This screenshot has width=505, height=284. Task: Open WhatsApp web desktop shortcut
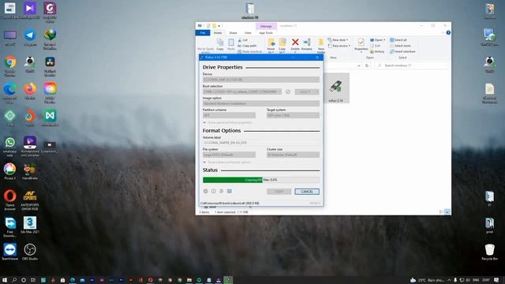[x=10, y=146]
